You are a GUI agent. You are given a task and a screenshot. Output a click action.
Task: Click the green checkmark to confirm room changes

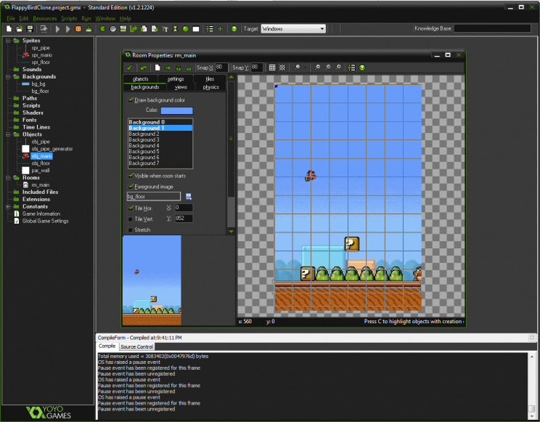(x=130, y=68)
